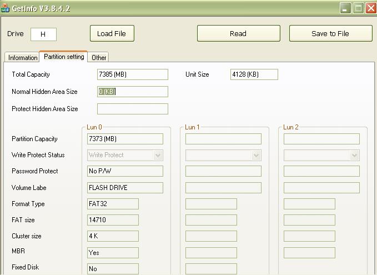The width and height of the screenshot is (377, 275).
Task: Click Lun 0 Partition Capacity field 7373 (MB)
Action: click(x=125, y=139)
